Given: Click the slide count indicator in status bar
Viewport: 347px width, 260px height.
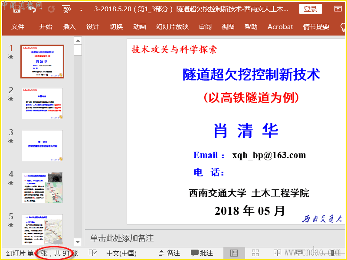Looking at the screenshot, I should point(42,253).
